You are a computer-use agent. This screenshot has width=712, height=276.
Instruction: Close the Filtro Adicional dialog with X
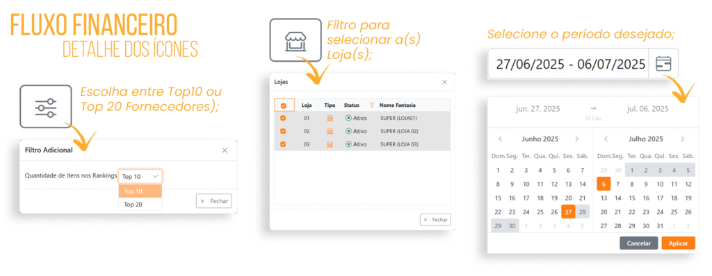[225, 150]
